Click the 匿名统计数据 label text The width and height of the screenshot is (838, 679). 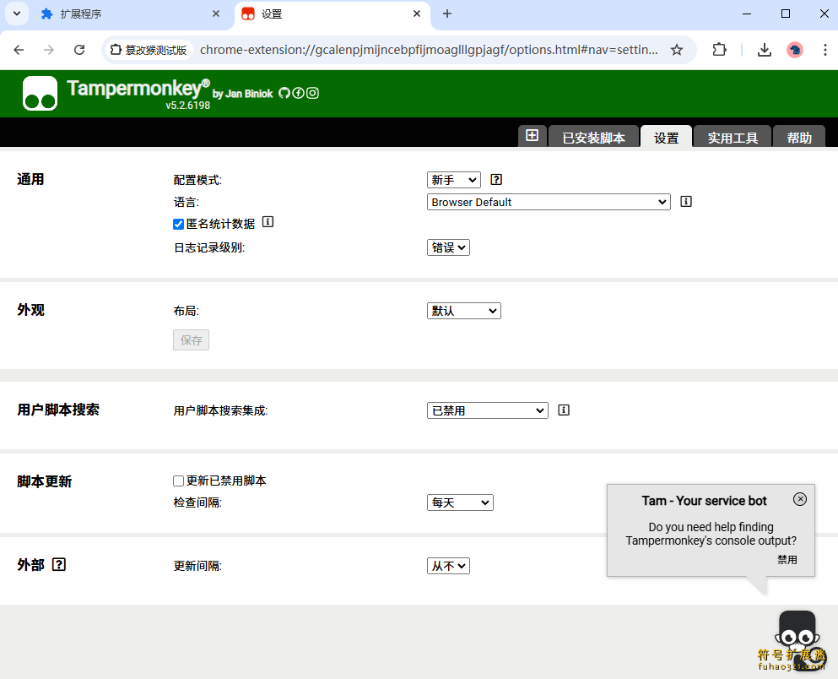tap(221, 224)
